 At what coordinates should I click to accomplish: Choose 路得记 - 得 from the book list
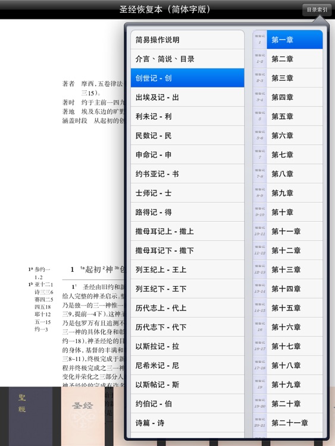[187, 212]
